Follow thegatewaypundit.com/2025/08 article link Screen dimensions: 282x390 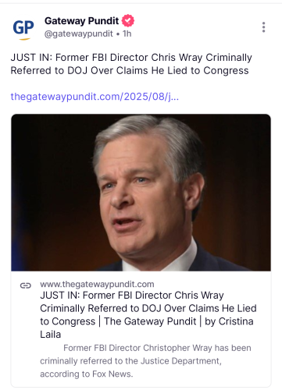95,97
